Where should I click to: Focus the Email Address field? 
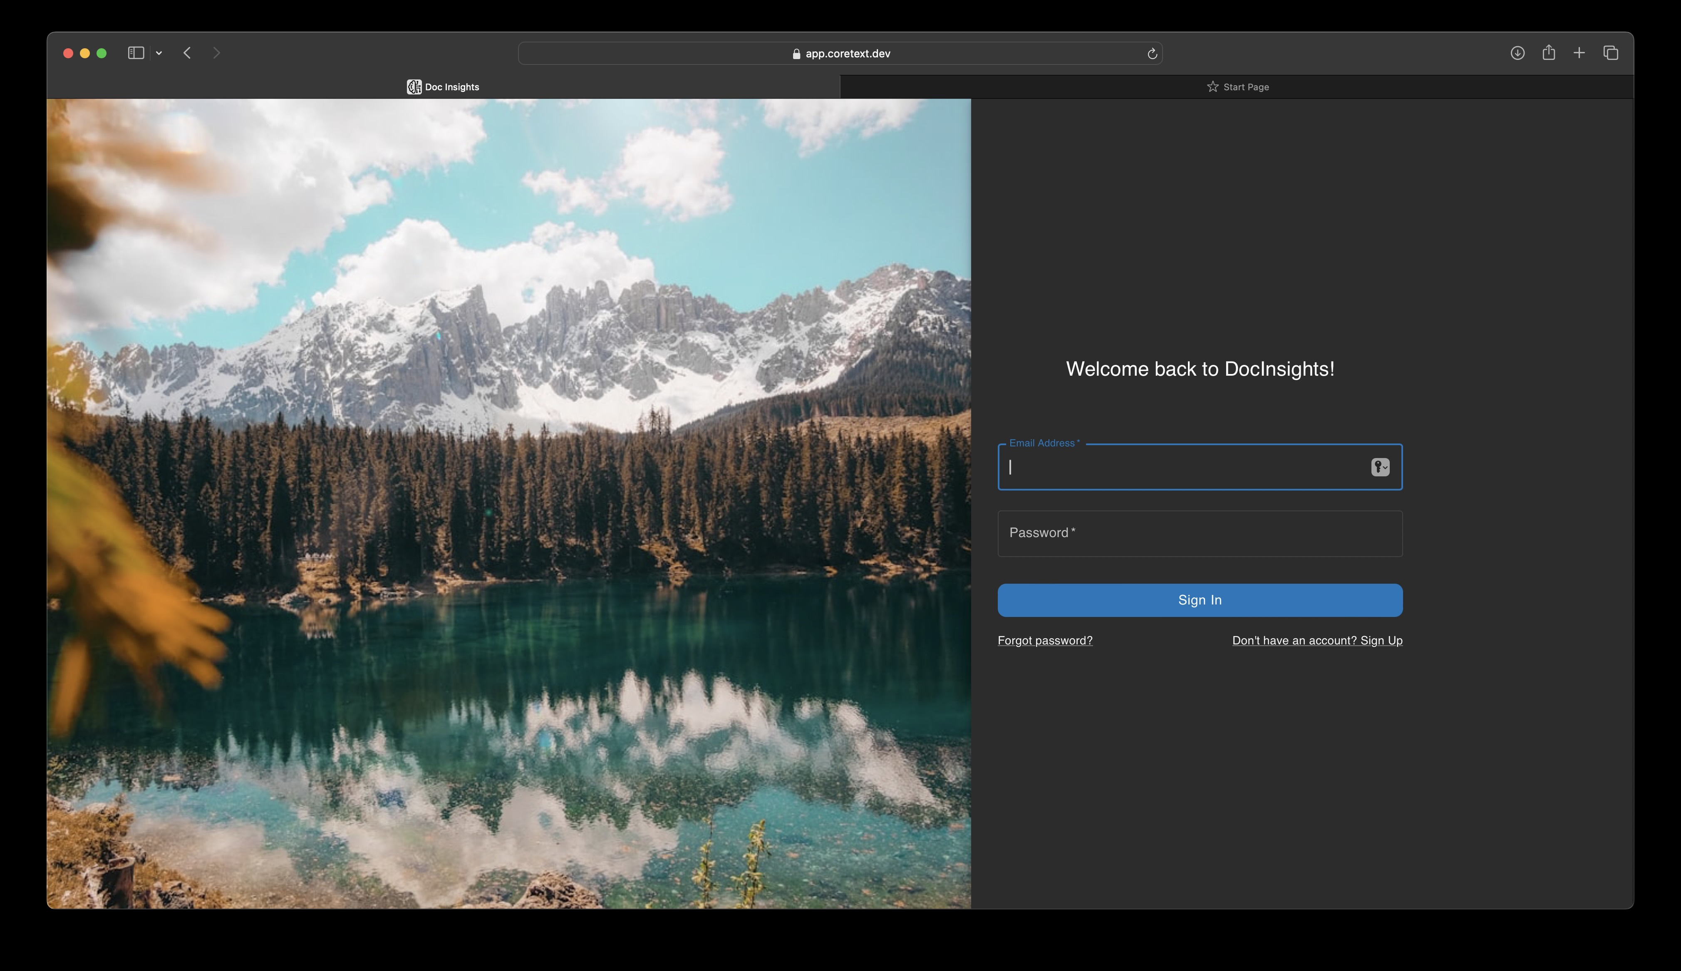click(1180, 467)
